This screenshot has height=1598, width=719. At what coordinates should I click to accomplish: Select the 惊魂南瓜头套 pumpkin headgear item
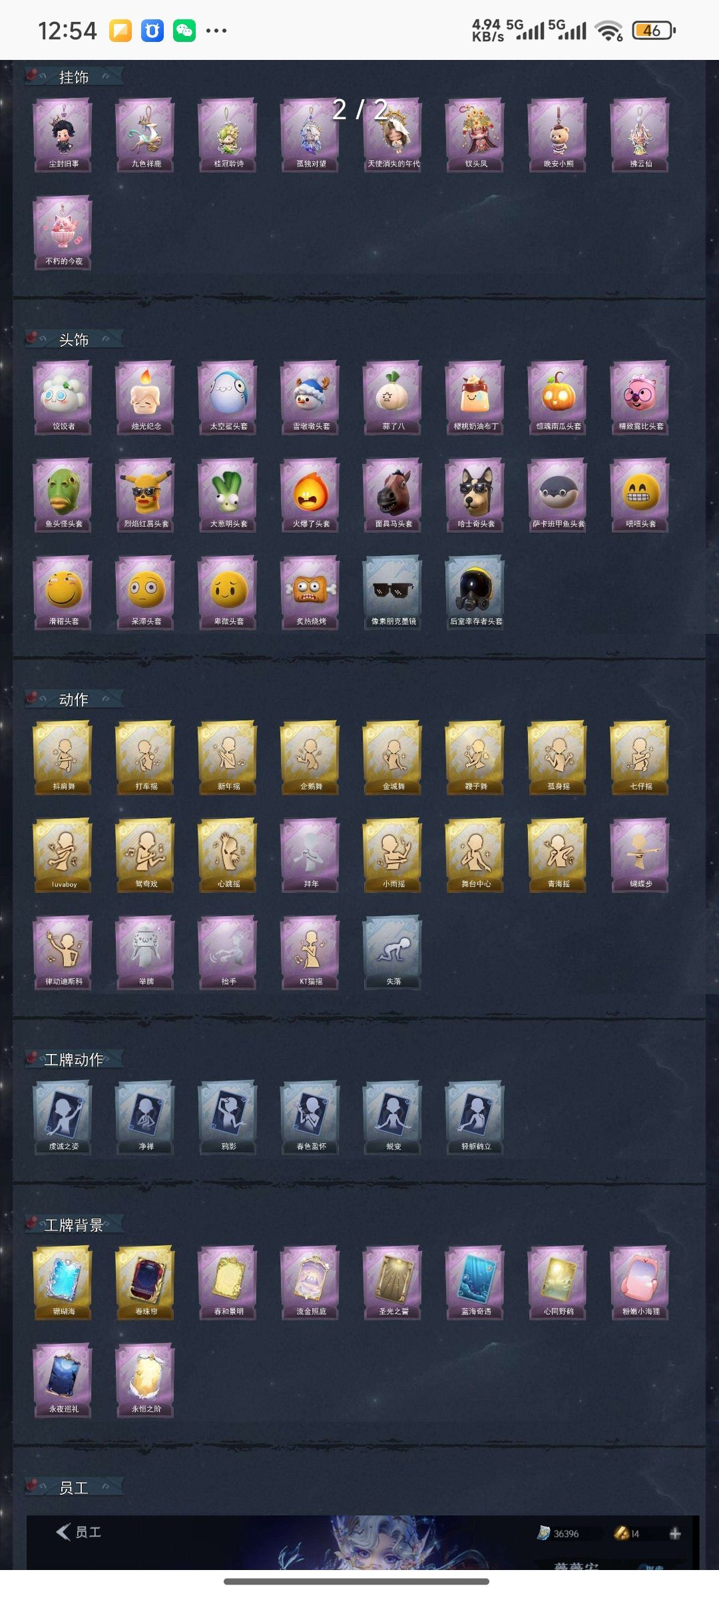[x=558, y=398]
